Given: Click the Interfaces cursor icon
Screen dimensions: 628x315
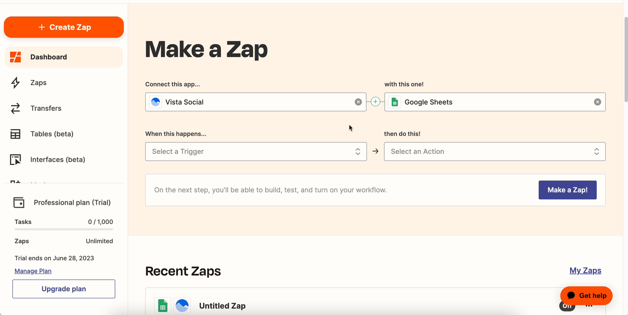Looking at the screenshot, I should [x=15, y=159].
